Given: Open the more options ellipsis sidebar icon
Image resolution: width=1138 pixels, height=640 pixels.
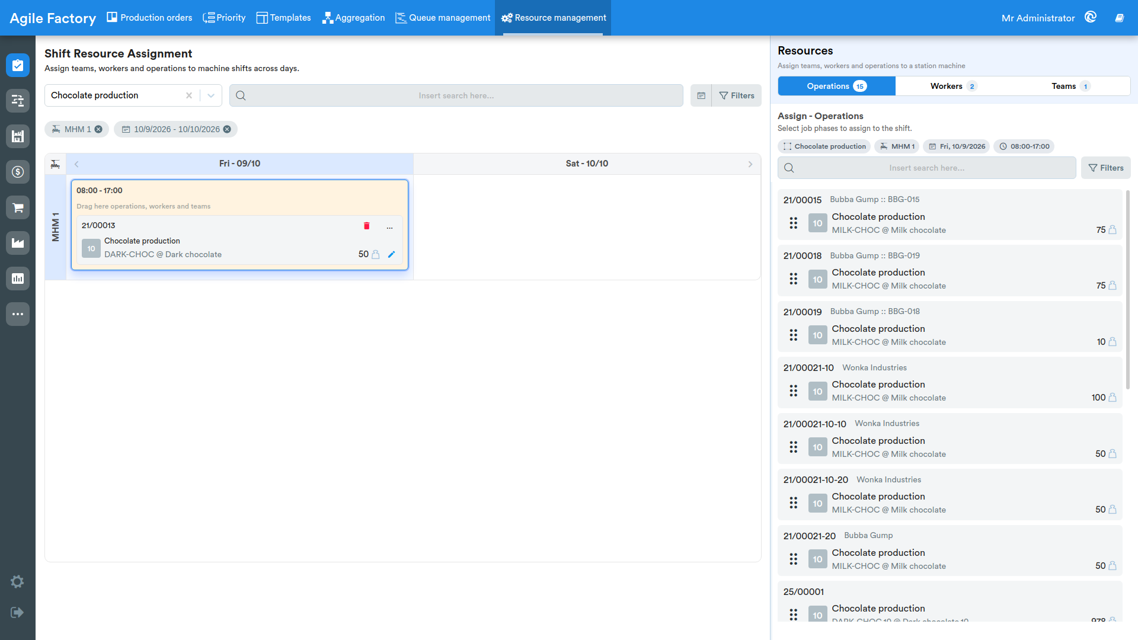Looking at the screenshot, I should (18, 314).
